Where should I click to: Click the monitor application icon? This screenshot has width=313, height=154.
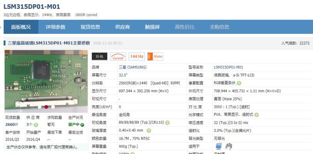click(219, 146)
